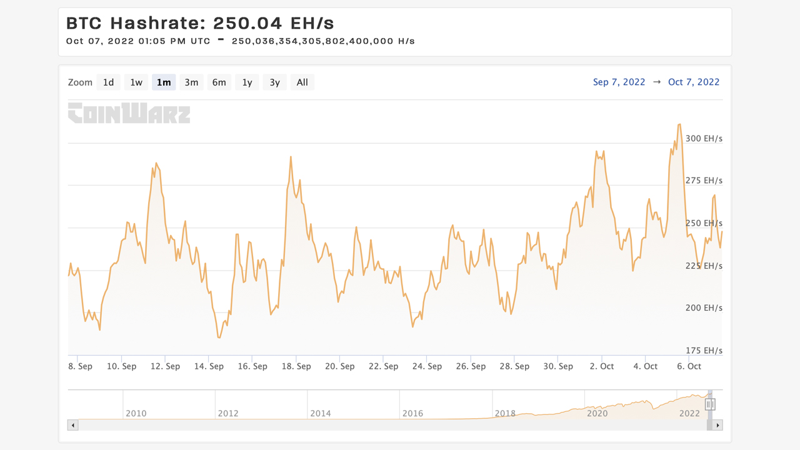
Task: Choose the 1m zoom range
Action: [x=164, y=82]
